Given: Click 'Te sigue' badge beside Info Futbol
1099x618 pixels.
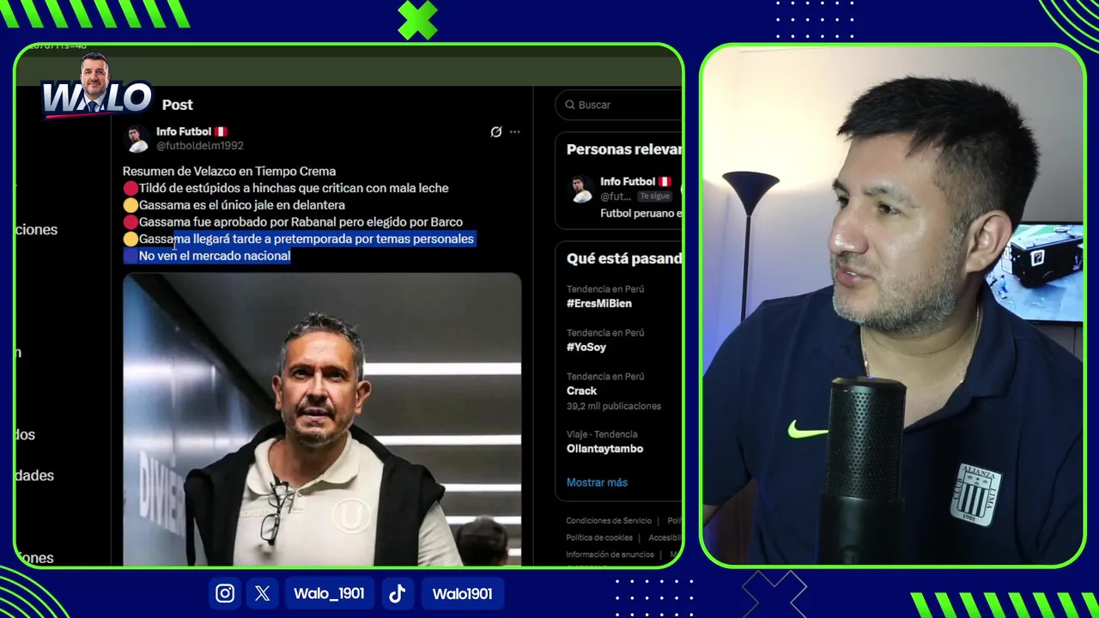Looking at the screenshot, I should click(654, 197).
